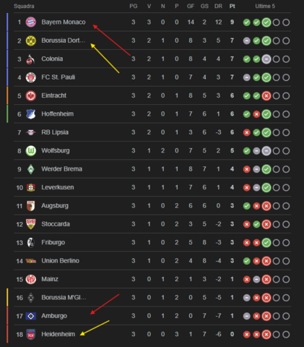
Task: Select the Leverkusen club crest
Action: pos(31,187)
